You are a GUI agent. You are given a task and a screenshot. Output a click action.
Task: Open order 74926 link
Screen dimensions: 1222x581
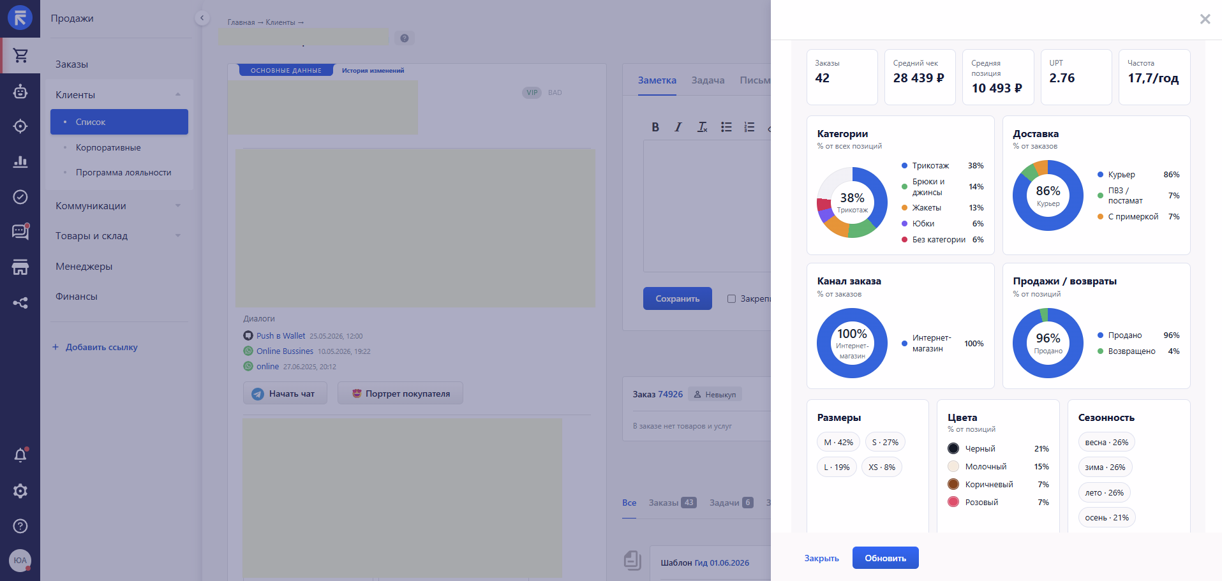(670, 394)
